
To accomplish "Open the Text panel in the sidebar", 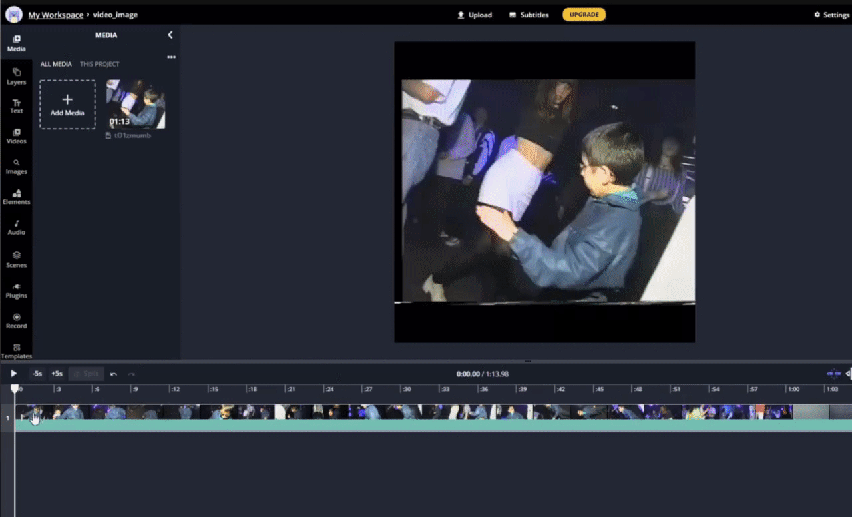I will (x=16, y=106).
